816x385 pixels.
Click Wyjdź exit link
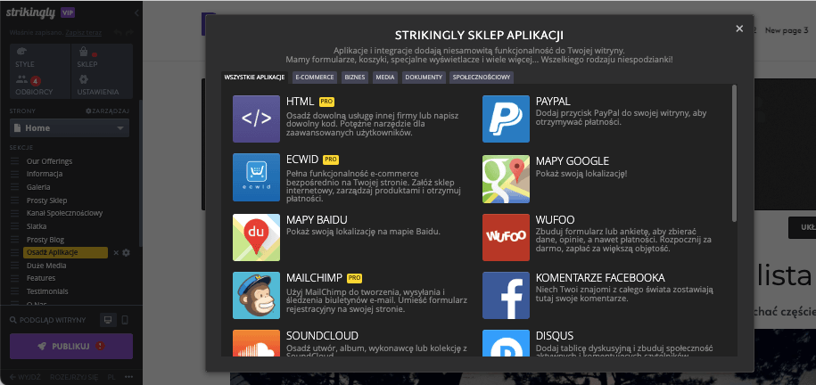(25, 377)
